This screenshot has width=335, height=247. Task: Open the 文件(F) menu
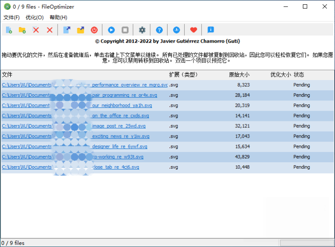coord(12,17)
